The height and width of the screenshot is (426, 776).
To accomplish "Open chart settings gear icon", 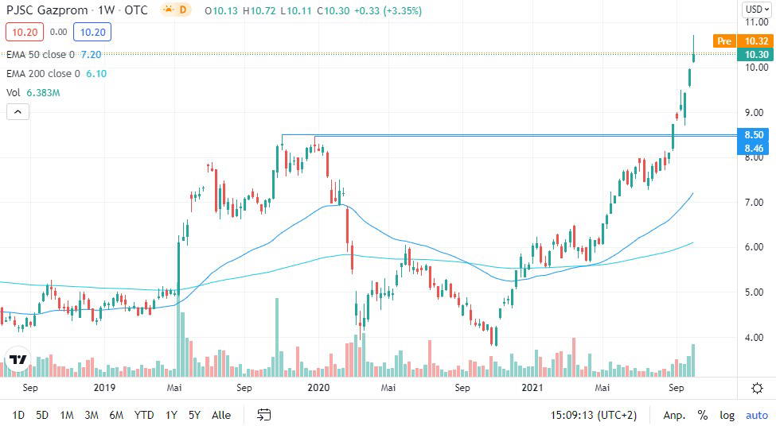I will 757,388.
